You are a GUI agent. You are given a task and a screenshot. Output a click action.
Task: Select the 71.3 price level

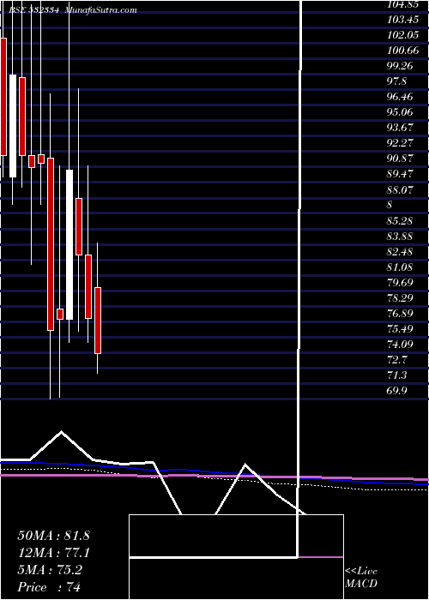point(396,375)
